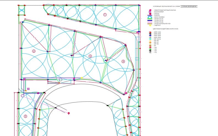This screenshot has width=218, height=136.
Task: Click the pink electromagnetic valve legend symbol
Action: 150,10
